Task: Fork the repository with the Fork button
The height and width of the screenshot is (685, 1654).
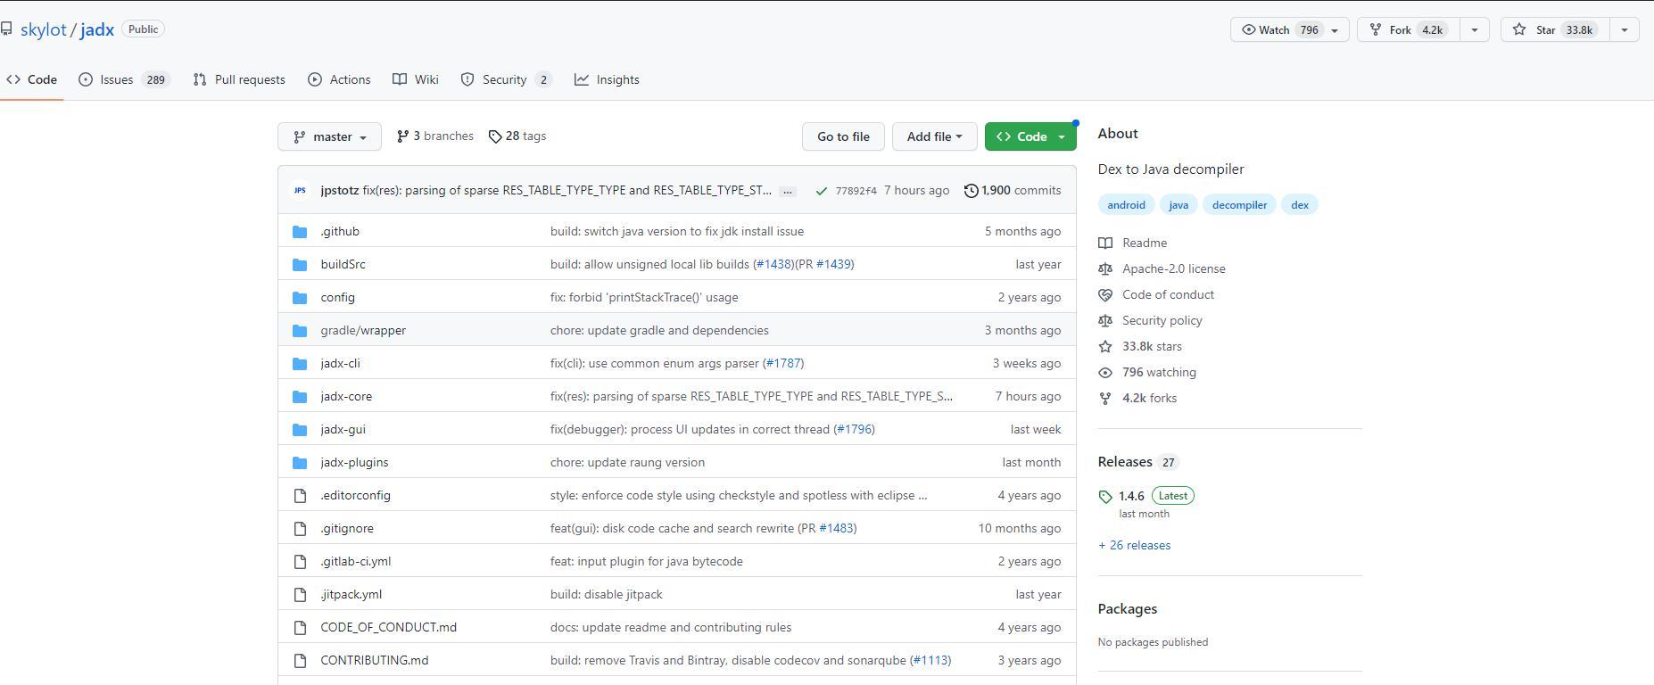Action: pos(1408,29)
